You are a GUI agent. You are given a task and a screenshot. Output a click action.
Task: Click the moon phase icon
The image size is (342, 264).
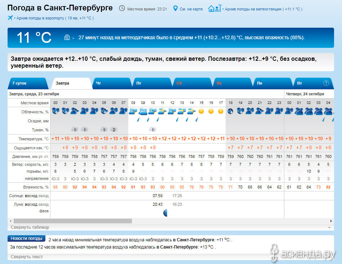pyautogui.click(x=165, y=213)
